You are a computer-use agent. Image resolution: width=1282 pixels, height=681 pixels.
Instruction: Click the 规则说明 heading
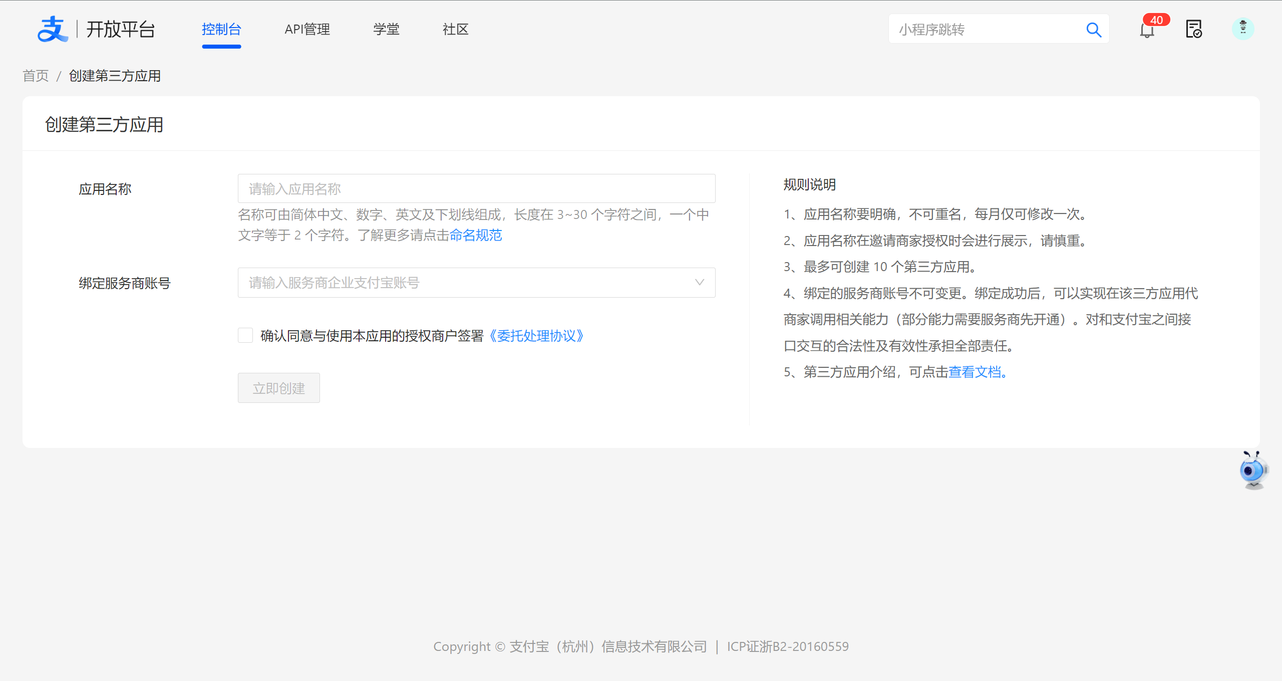[x=809, y=184]
